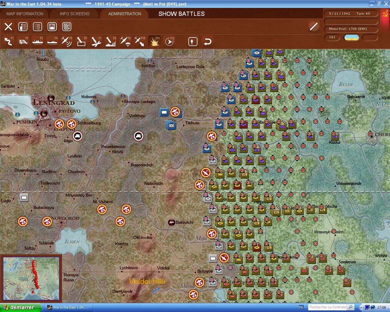Click the Novaya Ladoga port icon
The height and width of the screenshot is (312, 390).
click(123, 96)
